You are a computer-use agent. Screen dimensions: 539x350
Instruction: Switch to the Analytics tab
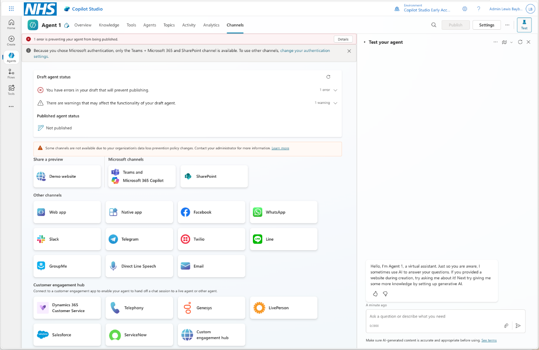pyautogui.click(x=211, y=25)
